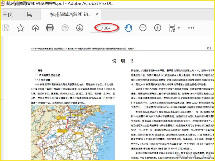The width and height of the screenshot is (215, 161).
Task: Go to previous page with up arrow
Action: (x=65, y=28)
